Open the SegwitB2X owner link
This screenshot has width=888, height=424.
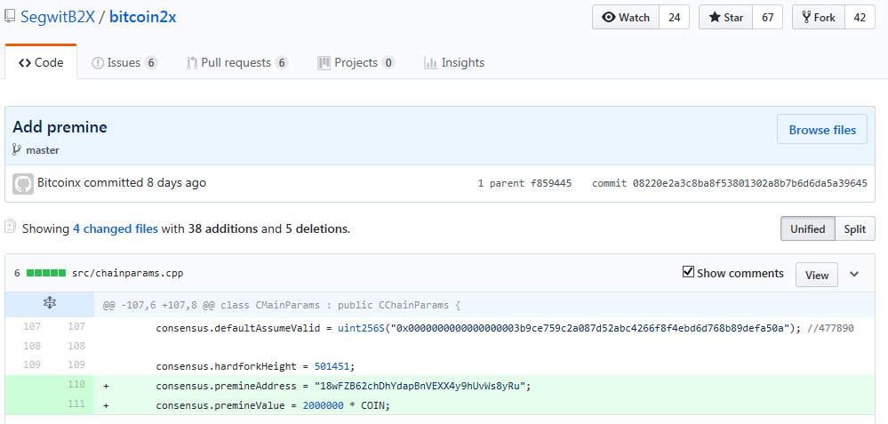(x=58, y=17)
